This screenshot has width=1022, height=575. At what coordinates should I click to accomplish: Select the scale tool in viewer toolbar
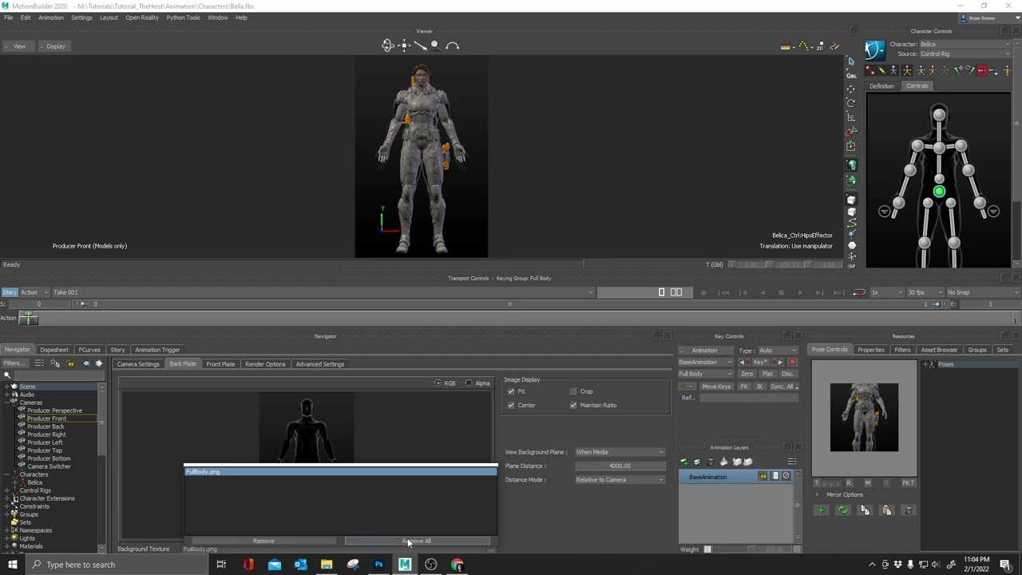click(x=851, y=117)
